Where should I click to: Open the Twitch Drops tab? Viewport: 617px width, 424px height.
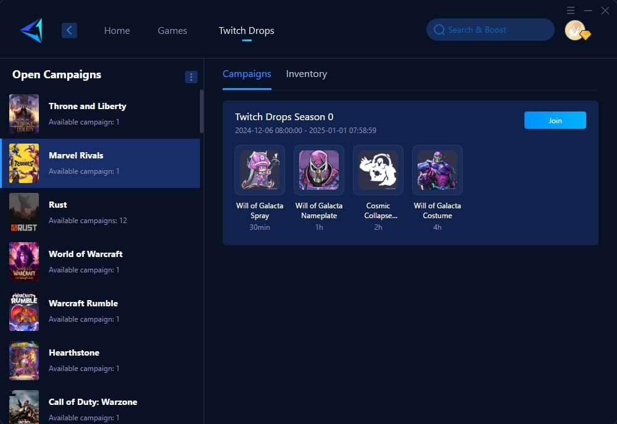coord(246,31)
